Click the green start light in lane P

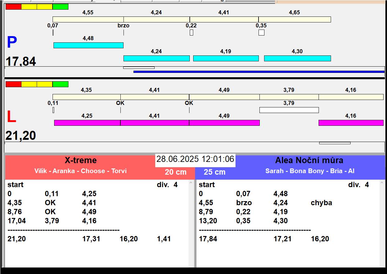pos(60,7)
